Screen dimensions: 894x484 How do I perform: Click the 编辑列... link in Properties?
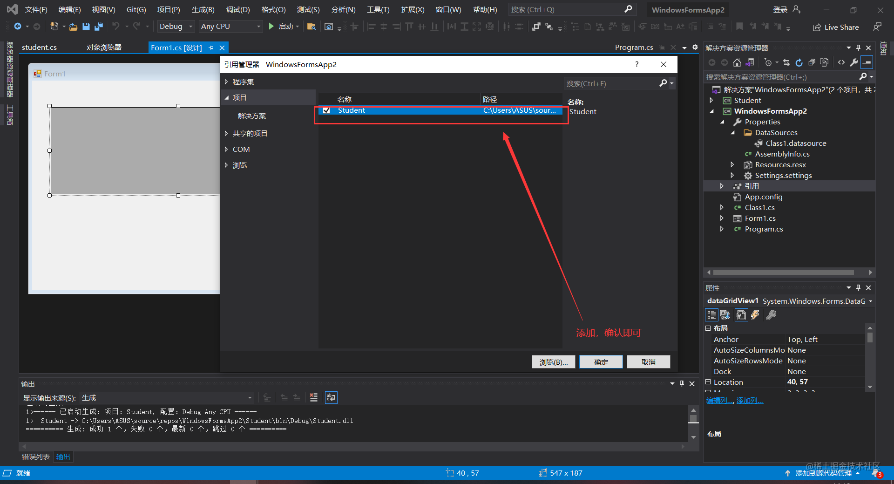click(720, 401)
